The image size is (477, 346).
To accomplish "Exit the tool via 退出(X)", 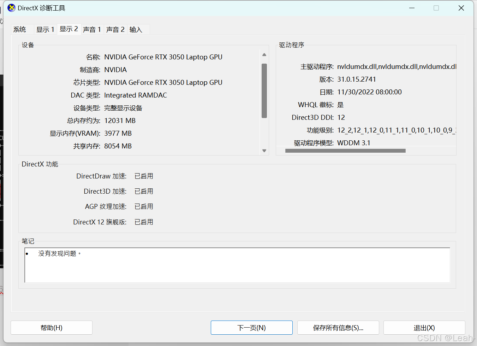I will click(424, 328).
